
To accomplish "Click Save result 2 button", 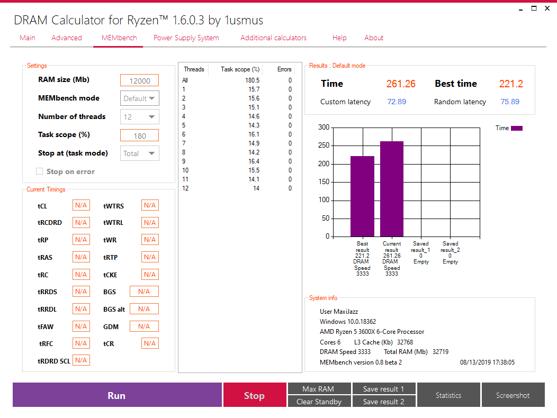I will pos(384,402).
